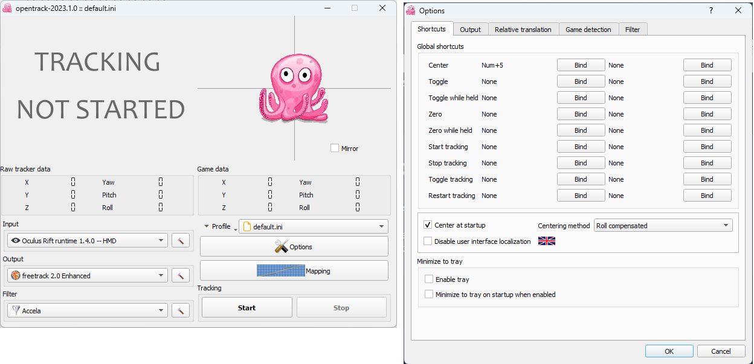The height and width of the screenshot is (364, 754).
Task: Click the hammer icon next to Input
Action: pos(181,241)
